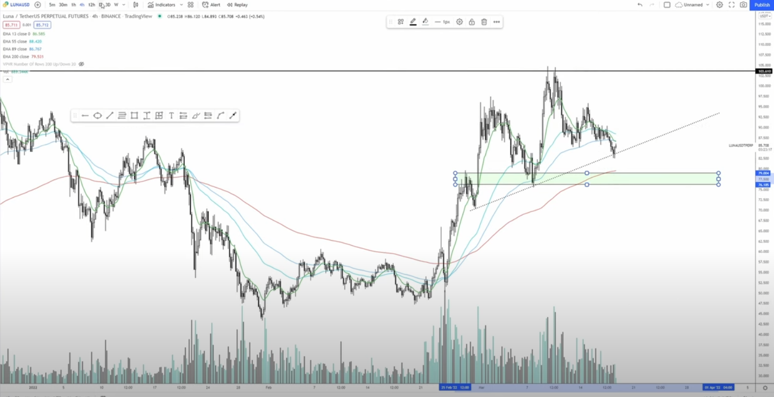Select the 4h timeframe

click(x=82, y=5)
